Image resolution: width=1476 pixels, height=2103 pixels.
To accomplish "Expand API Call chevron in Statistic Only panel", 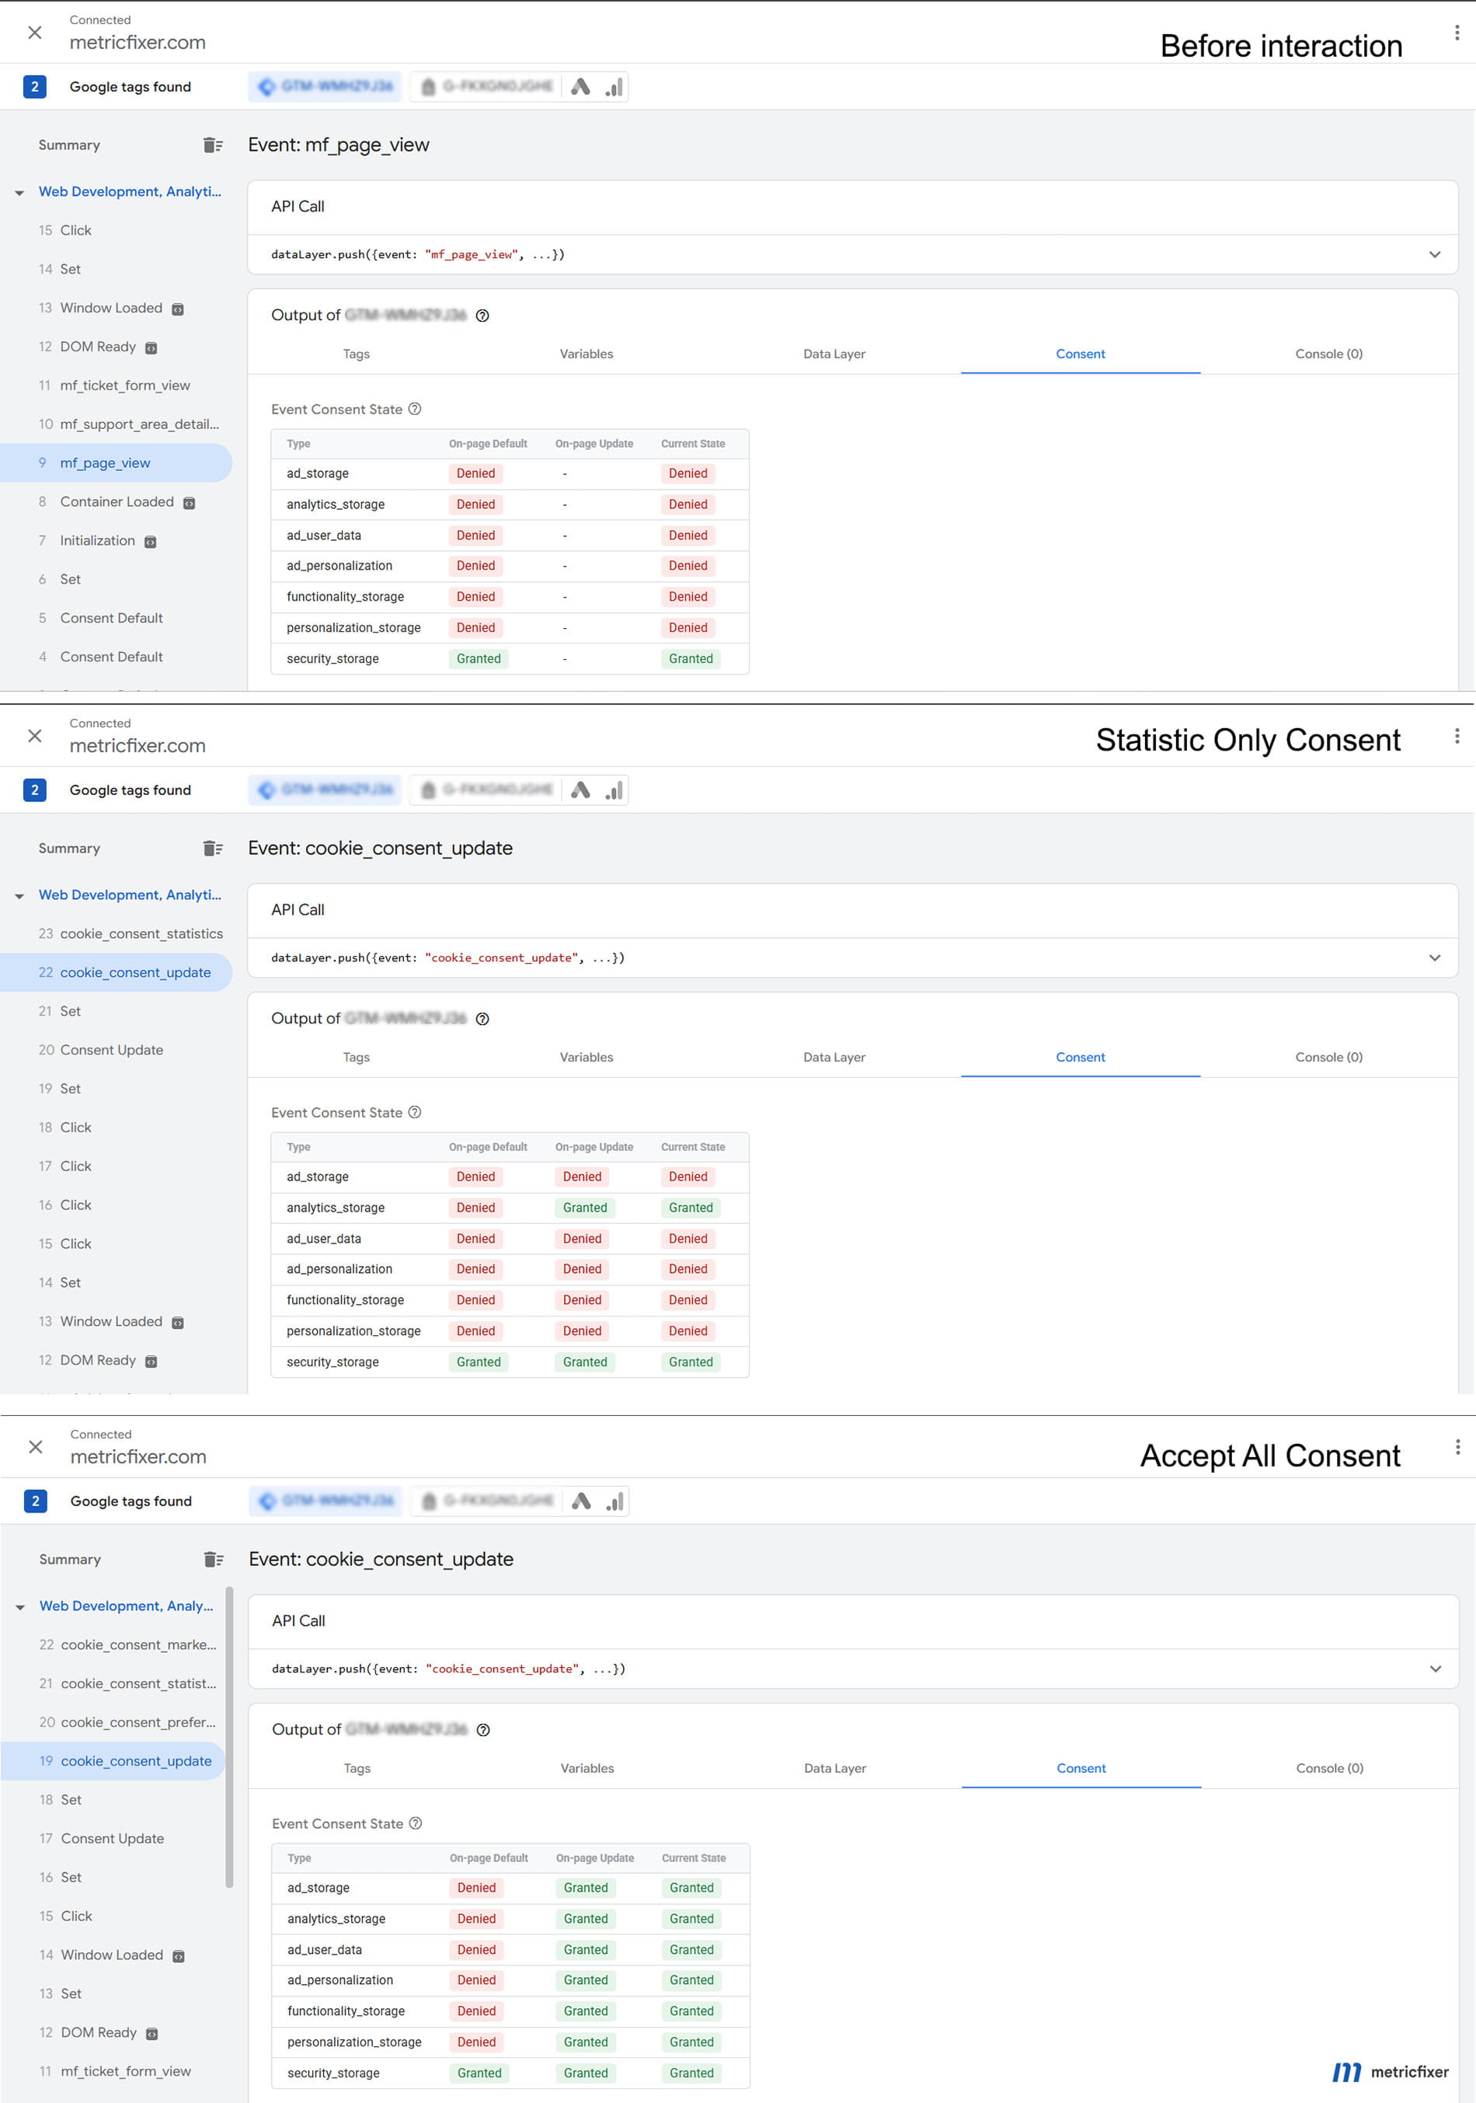I will (x=1435, y=958).
